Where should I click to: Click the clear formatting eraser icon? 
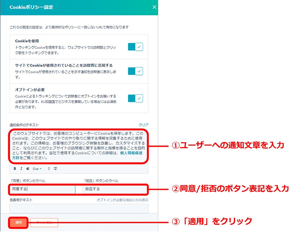(x=28, y=168)
